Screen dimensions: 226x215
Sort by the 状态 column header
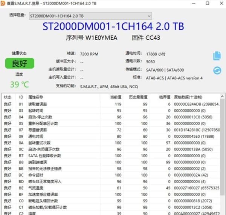8,97
